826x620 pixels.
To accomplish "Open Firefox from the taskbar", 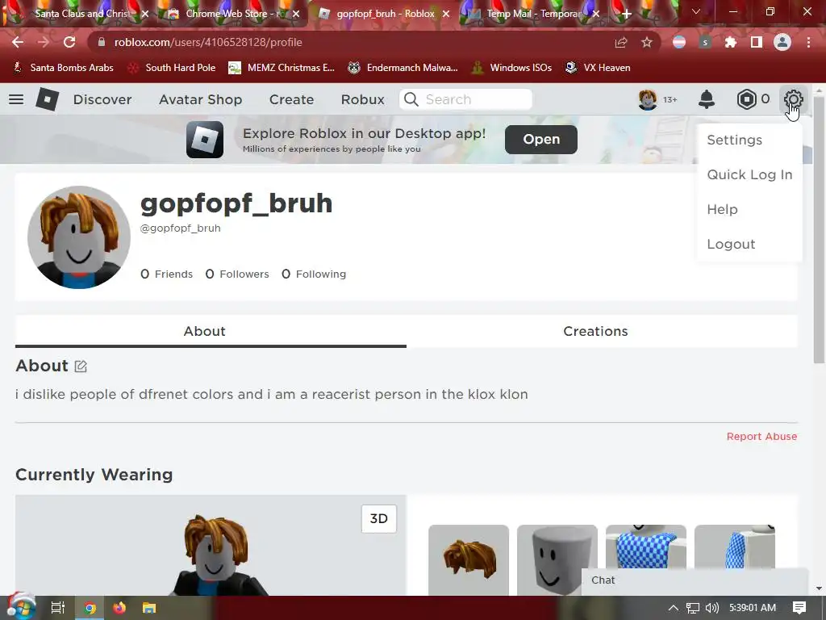I will (x=119, y=608).
